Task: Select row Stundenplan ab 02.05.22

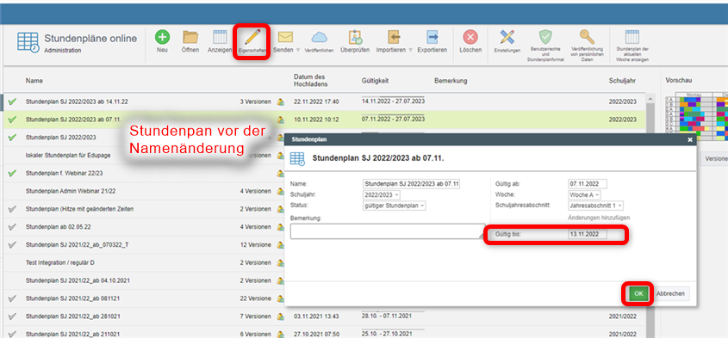Action: [144, 227]
